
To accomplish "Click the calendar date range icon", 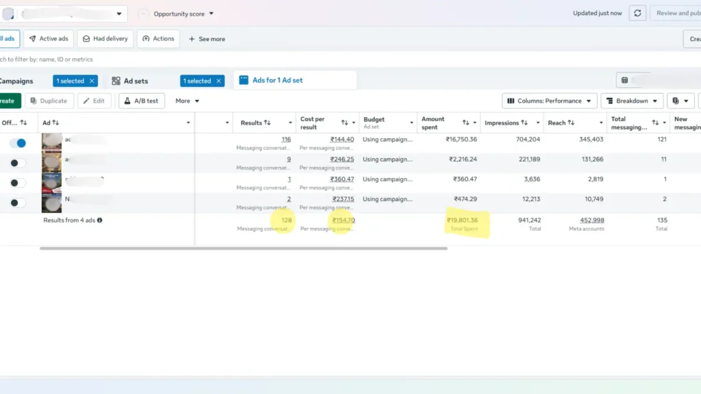I will 624,81.
